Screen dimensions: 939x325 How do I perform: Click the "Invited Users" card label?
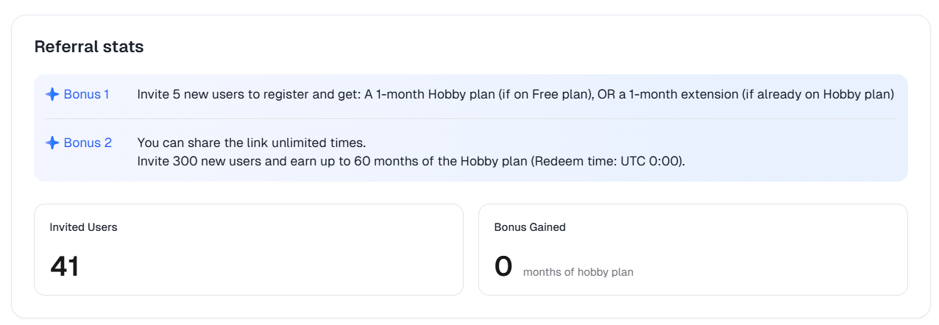(x=84, y=227)
